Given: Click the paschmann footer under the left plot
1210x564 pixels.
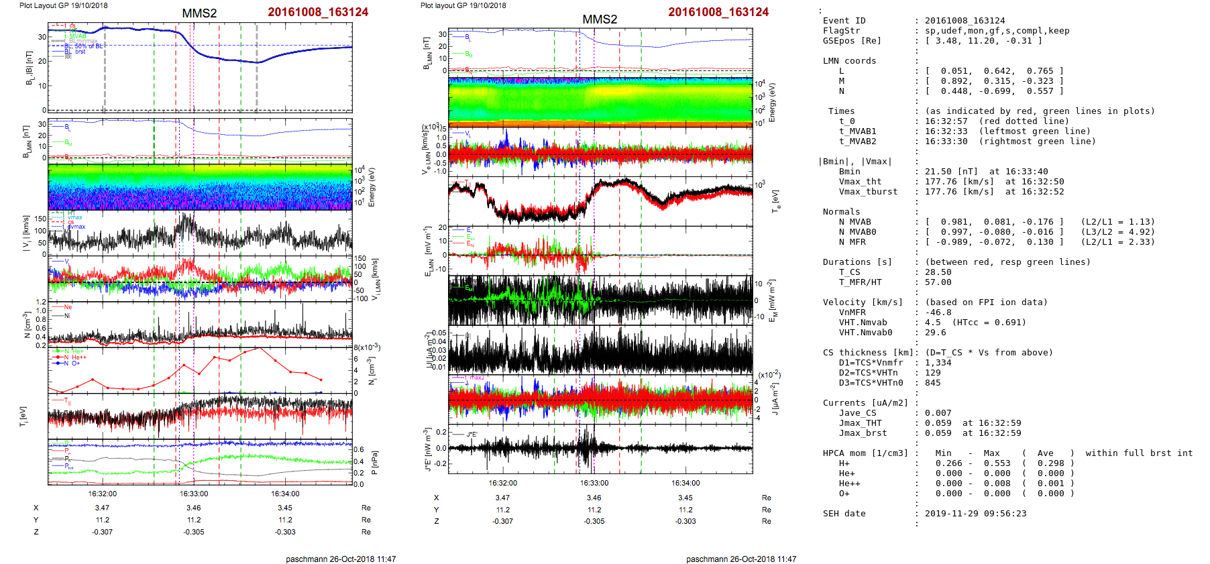Looking at the screenshot, I should click(341, 559).
